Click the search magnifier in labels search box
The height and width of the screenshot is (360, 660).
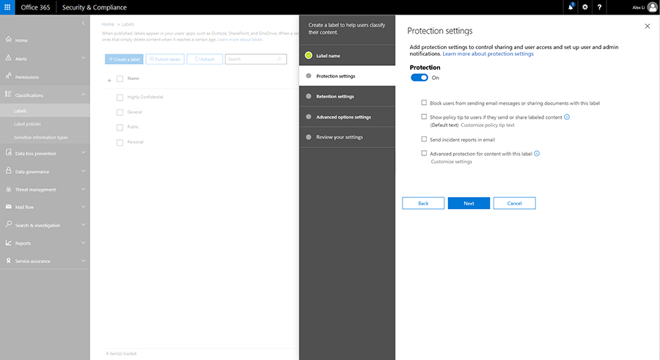[279, 59]
